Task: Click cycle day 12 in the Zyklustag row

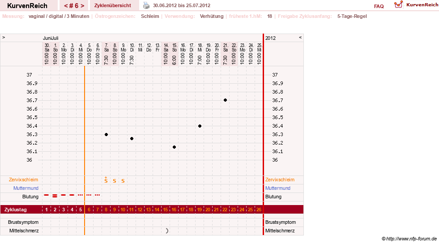Action: [140, 210]
